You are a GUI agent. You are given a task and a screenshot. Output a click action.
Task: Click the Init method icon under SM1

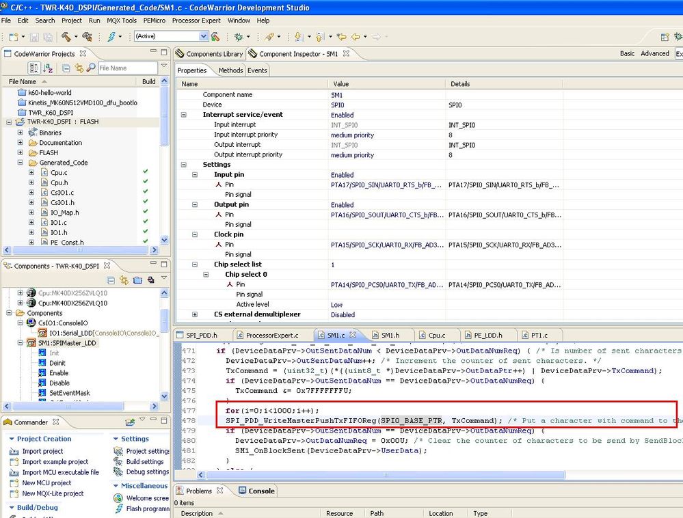coord(42,353)
